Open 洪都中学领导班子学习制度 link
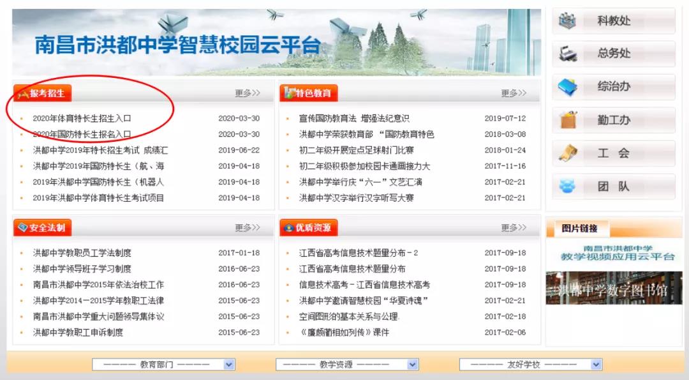 pos(82,269)
